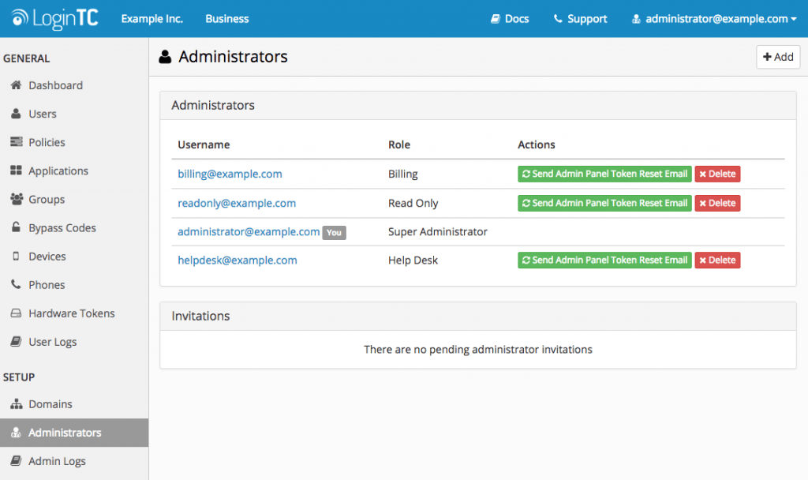
Task: Open the billing@example.com administrator profile
Action: [230, 174]
